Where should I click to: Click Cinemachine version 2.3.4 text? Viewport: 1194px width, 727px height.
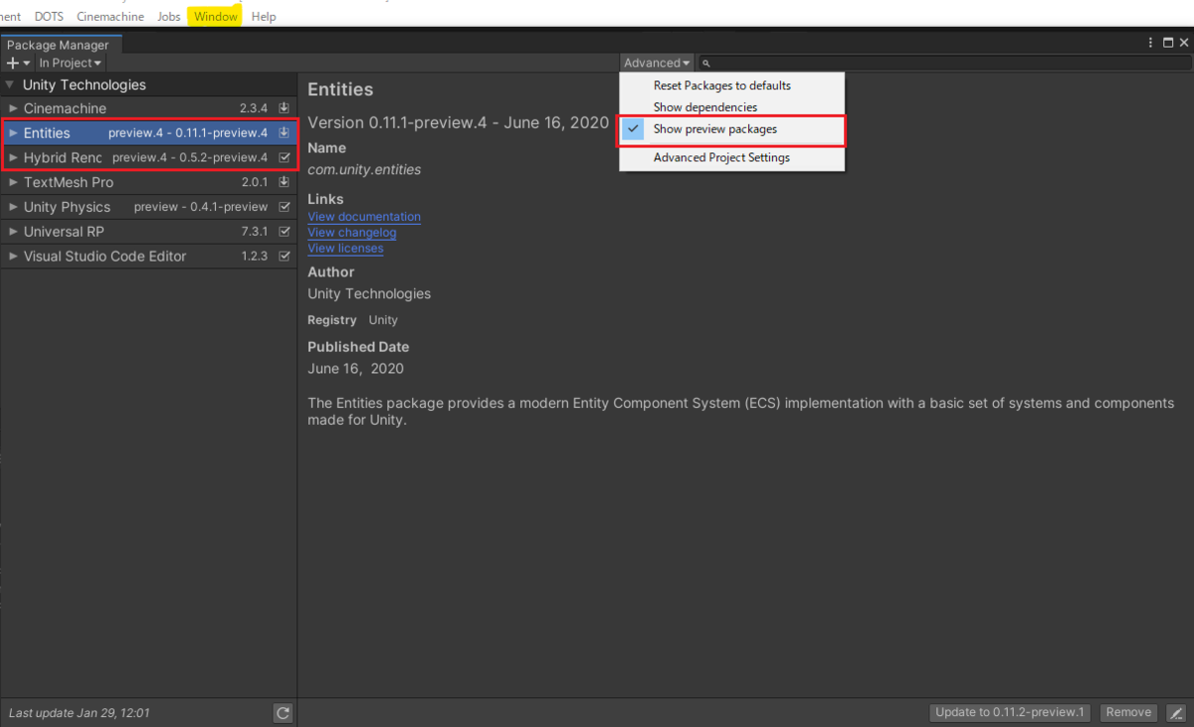point(254,108)
